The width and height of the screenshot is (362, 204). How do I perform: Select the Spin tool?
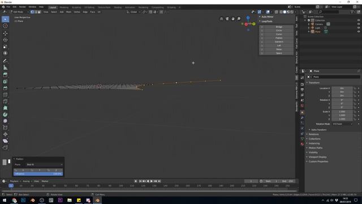click(5, 114)
